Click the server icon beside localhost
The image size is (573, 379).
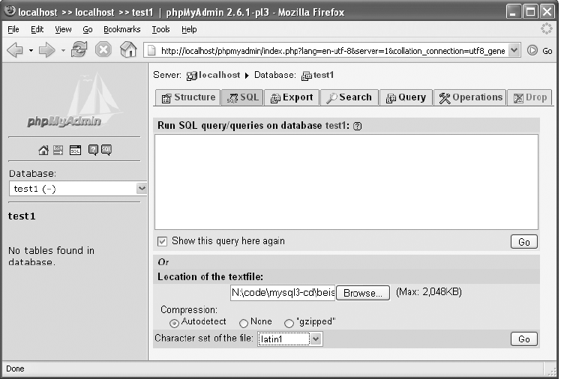pos(191,76)
